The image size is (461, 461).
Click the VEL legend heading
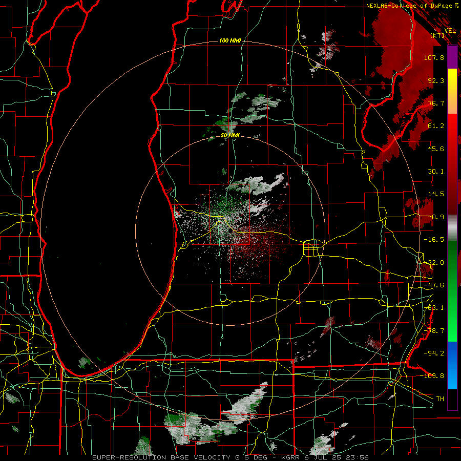(x=450, y=31)
